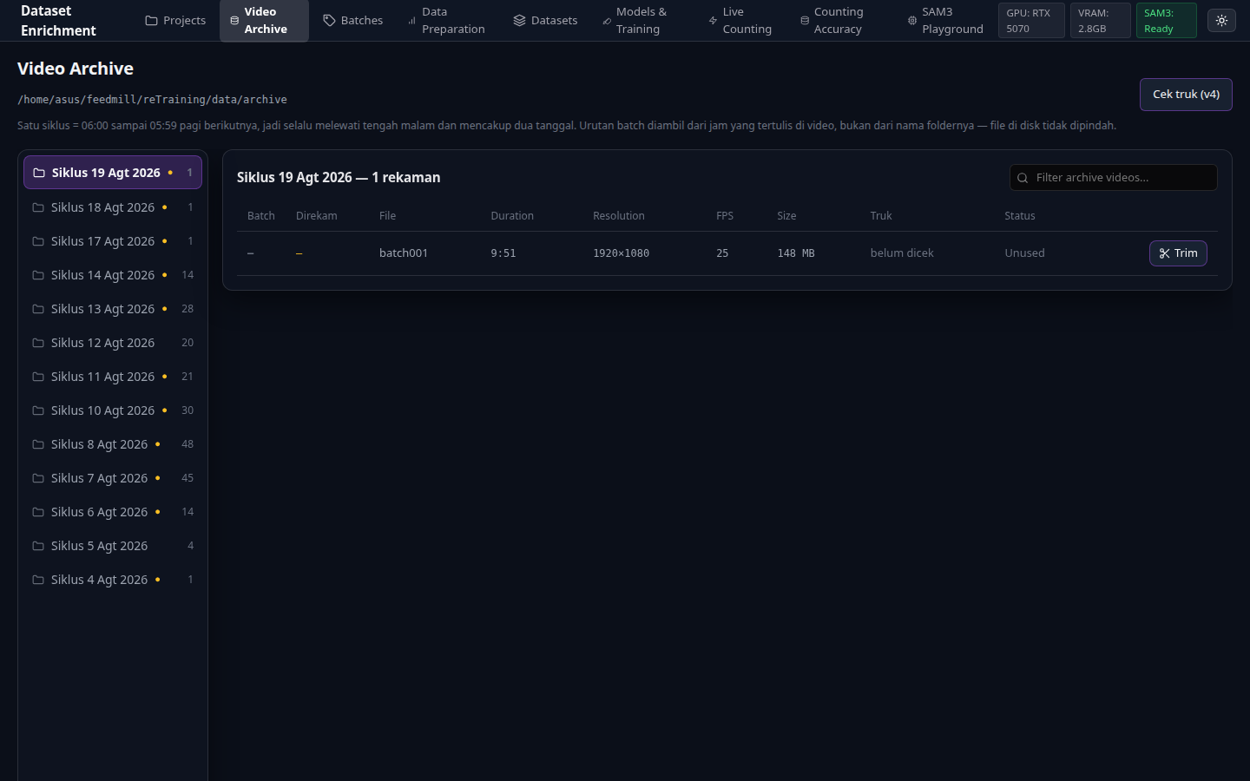Click folder icon of Siklus 10 Agt 2026

(x=38, y=410)
